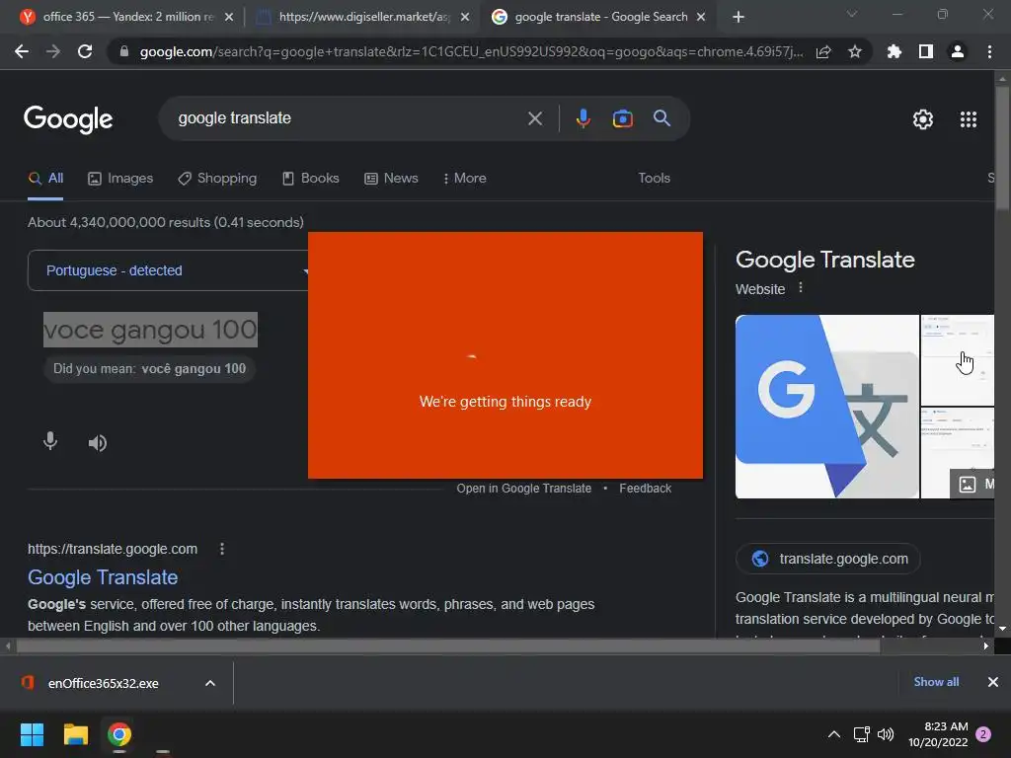Viewport: 1011px width, 758px height.
Task: Open the Google Translate result title
Action: tap(103, 577)
